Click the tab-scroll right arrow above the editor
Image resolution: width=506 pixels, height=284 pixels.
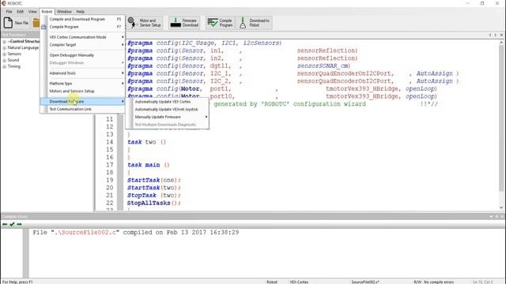click(496, 35)
